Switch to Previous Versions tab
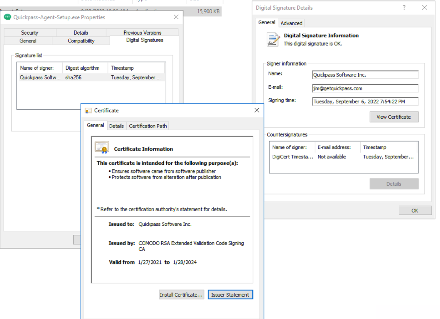 click(142, 33)
